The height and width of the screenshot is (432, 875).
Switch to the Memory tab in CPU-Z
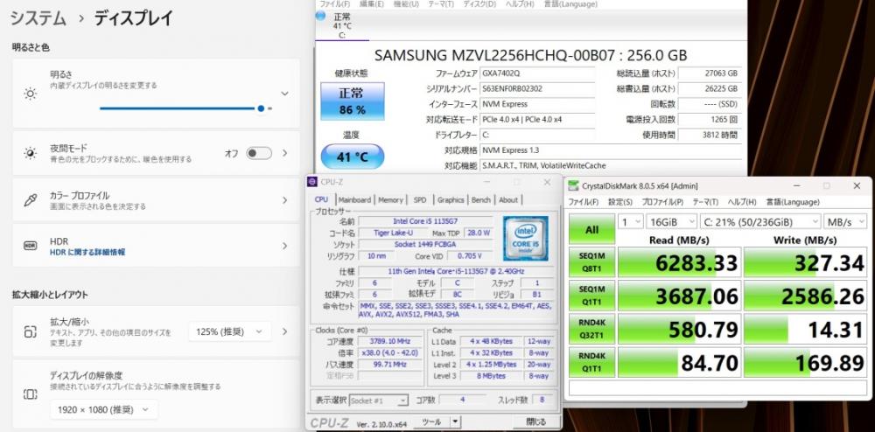tap(390, 199)
